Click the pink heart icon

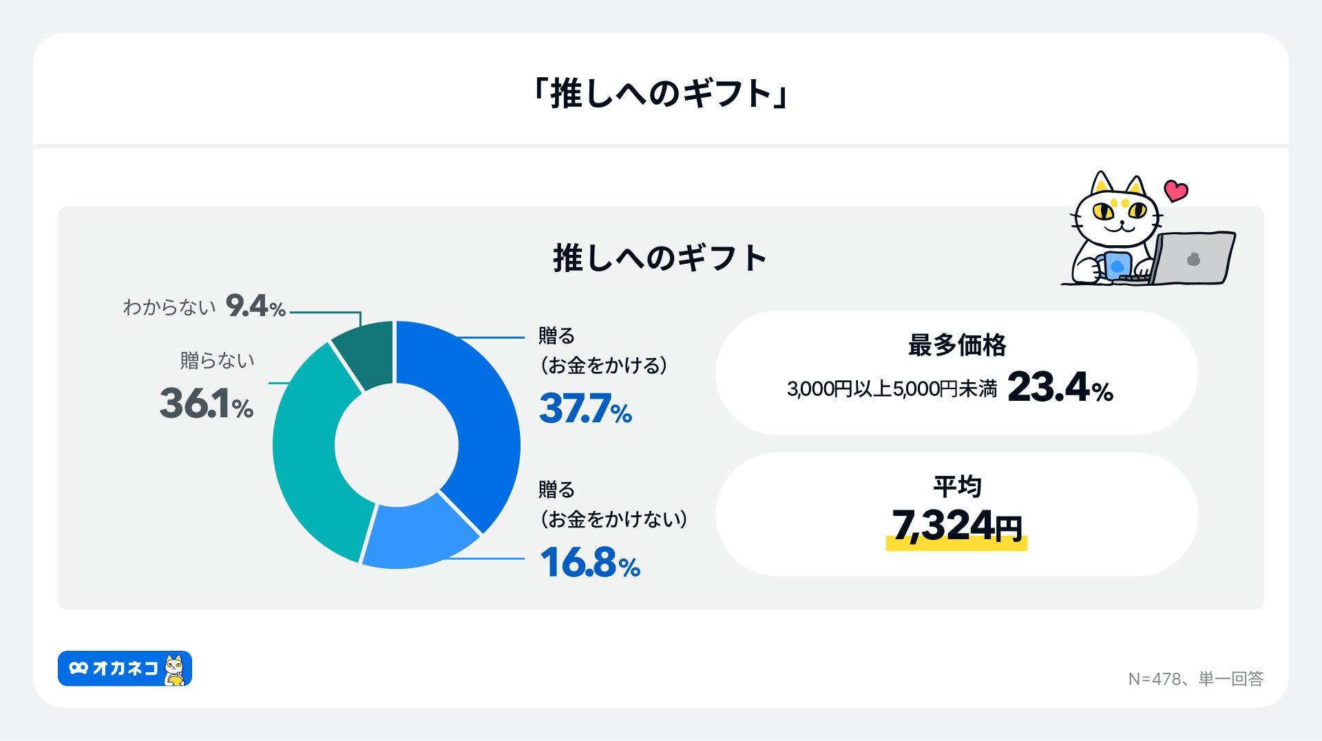pos(1175,190)
